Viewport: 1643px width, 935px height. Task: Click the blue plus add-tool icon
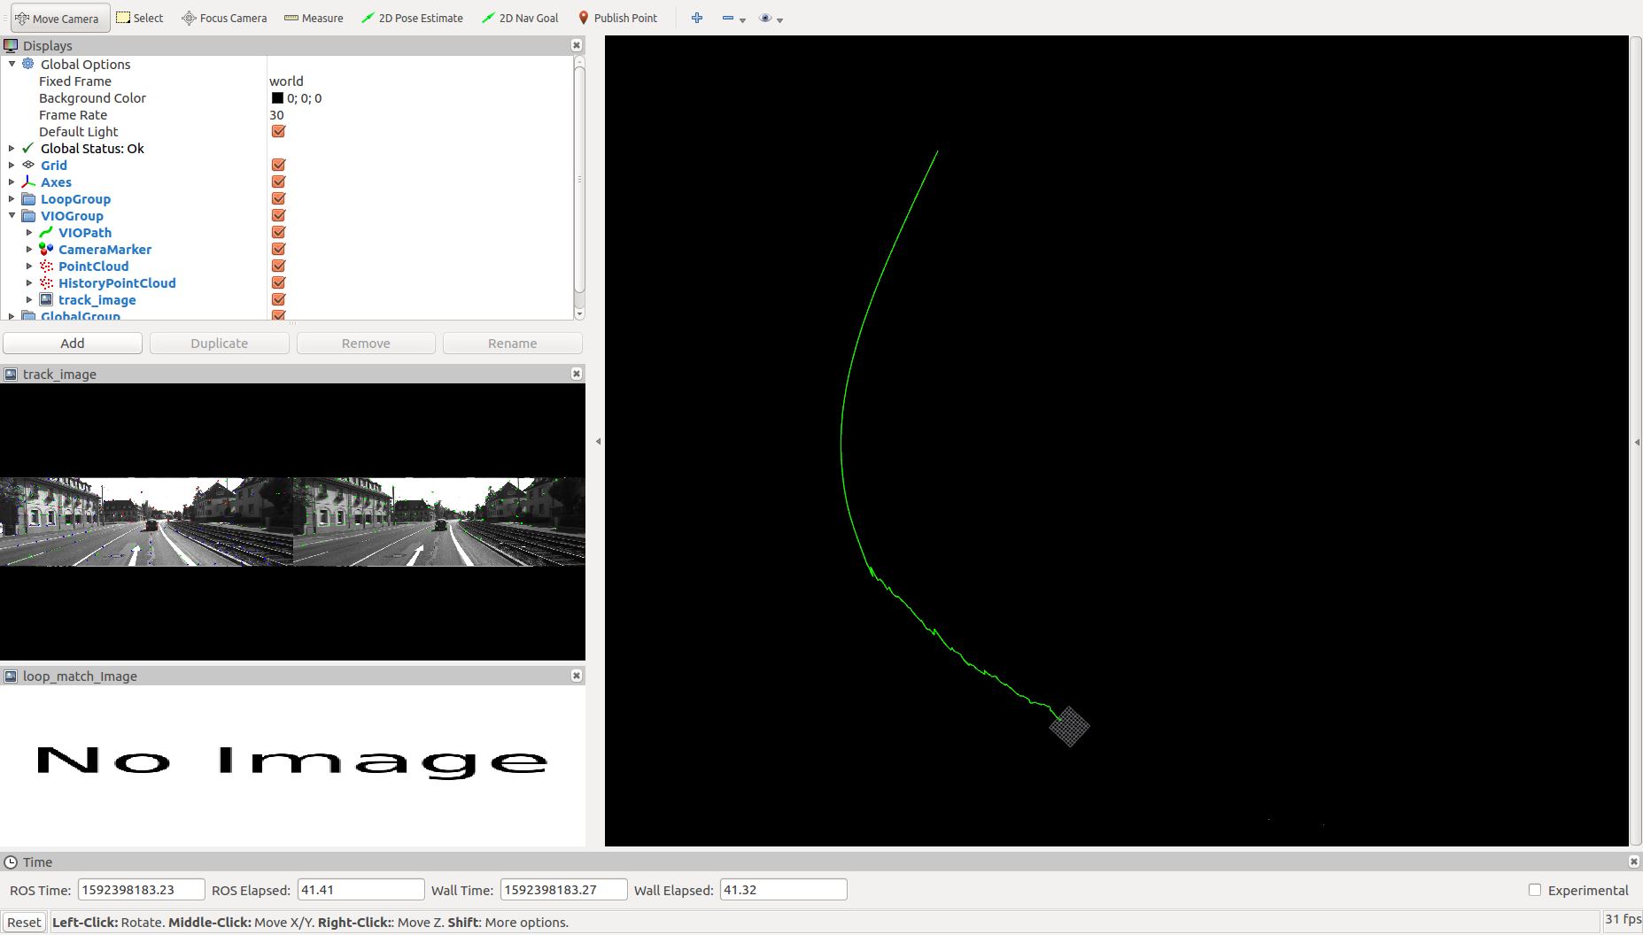pyautogui.click(x=697, y=18)
